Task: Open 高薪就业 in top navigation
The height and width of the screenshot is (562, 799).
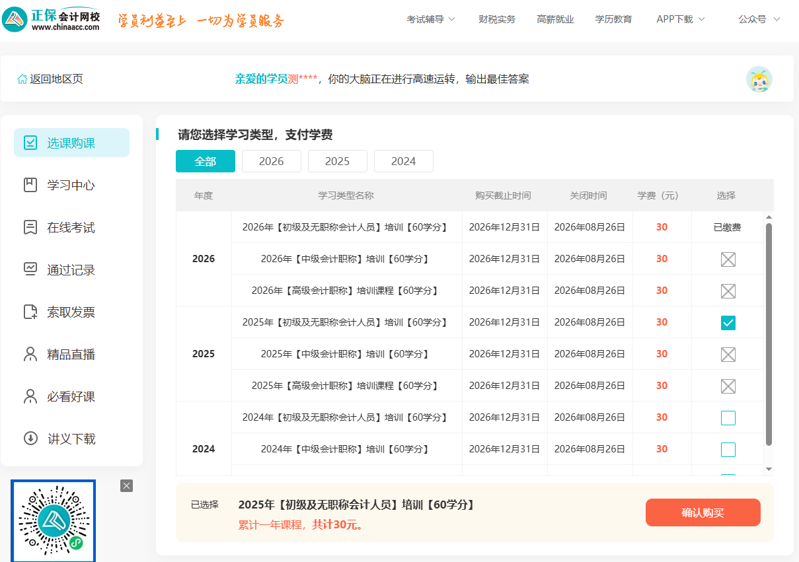Action: (555, 19)
